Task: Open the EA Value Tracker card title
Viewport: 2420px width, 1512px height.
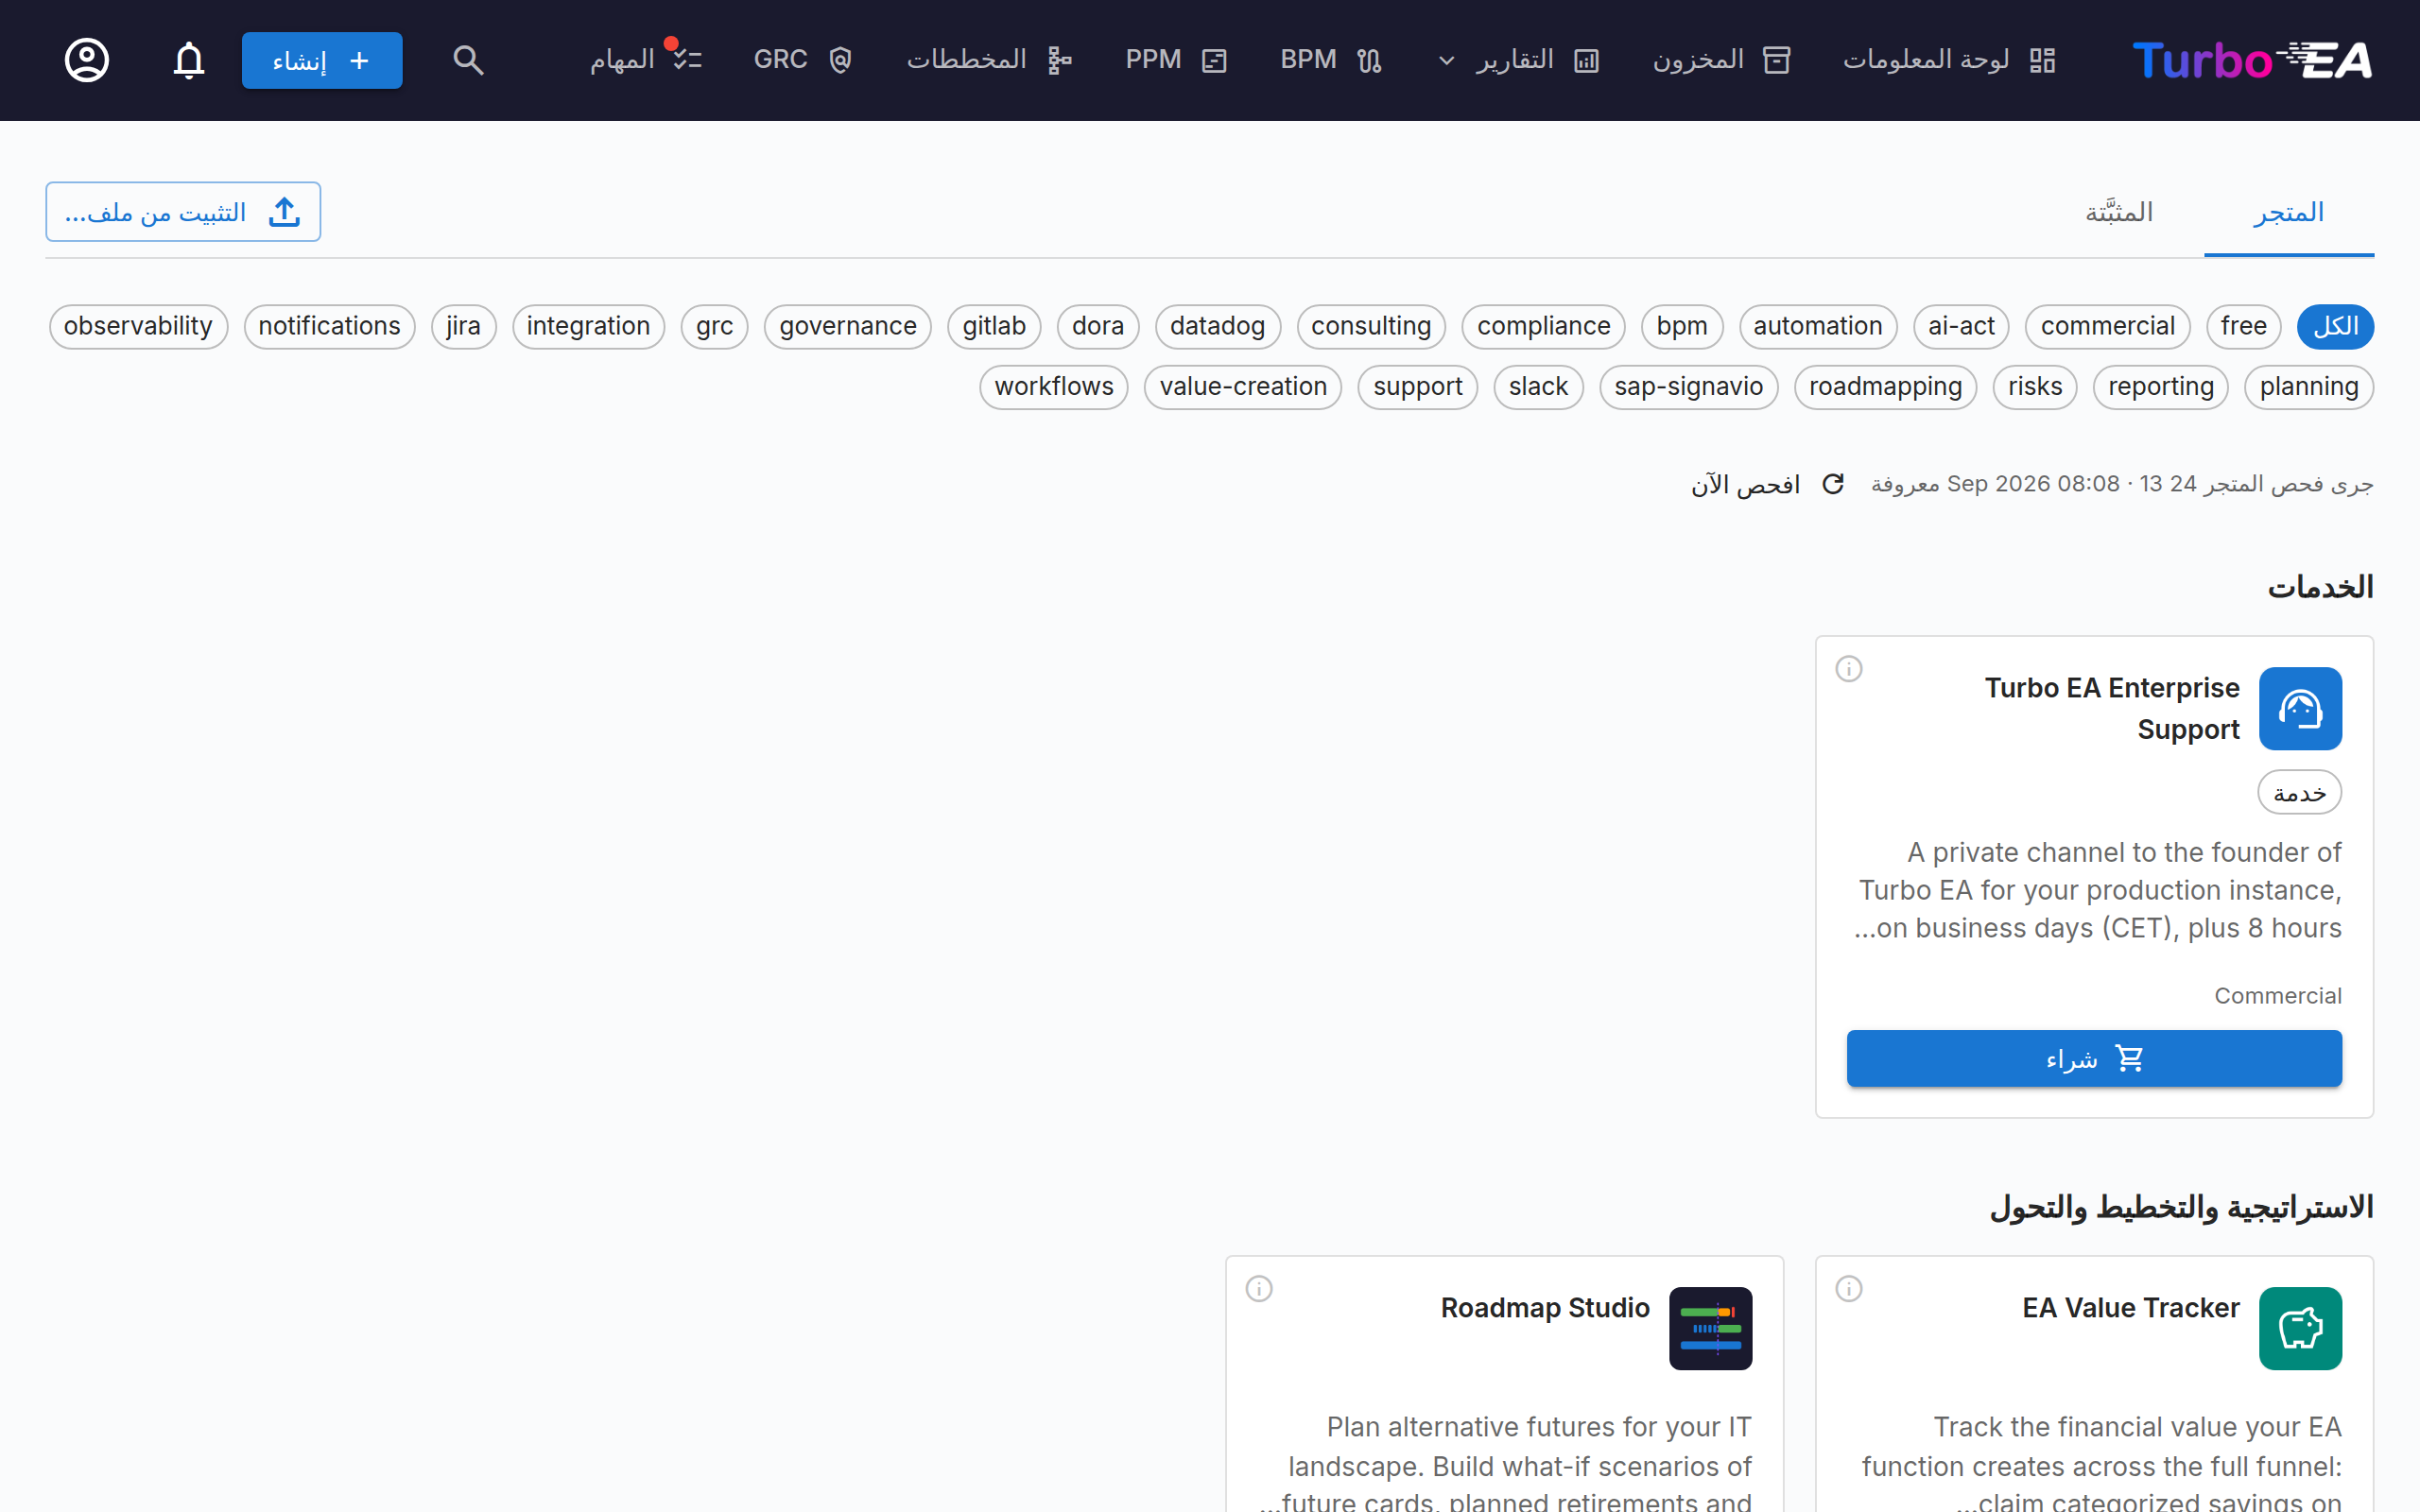Action: [2130, 1308]
